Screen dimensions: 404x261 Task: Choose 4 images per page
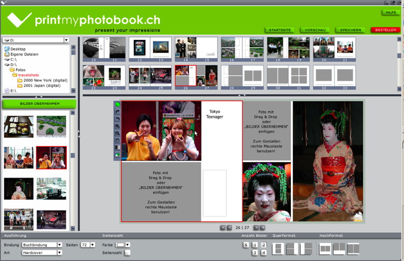point(263,252)
